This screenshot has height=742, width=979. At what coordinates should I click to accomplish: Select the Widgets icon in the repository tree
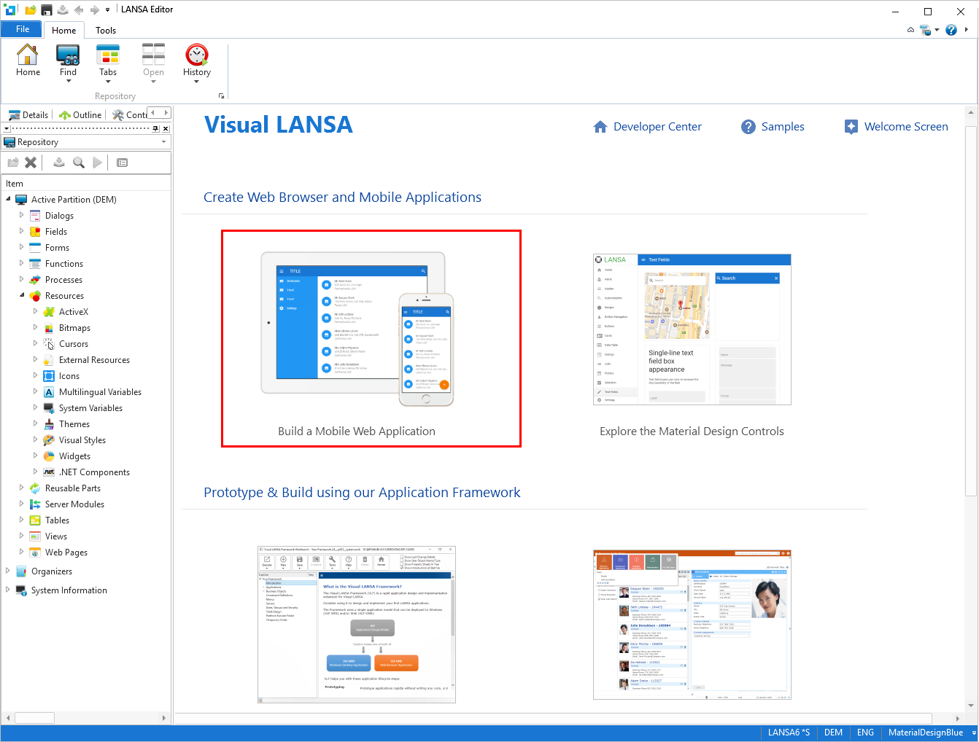coord(49,456)
